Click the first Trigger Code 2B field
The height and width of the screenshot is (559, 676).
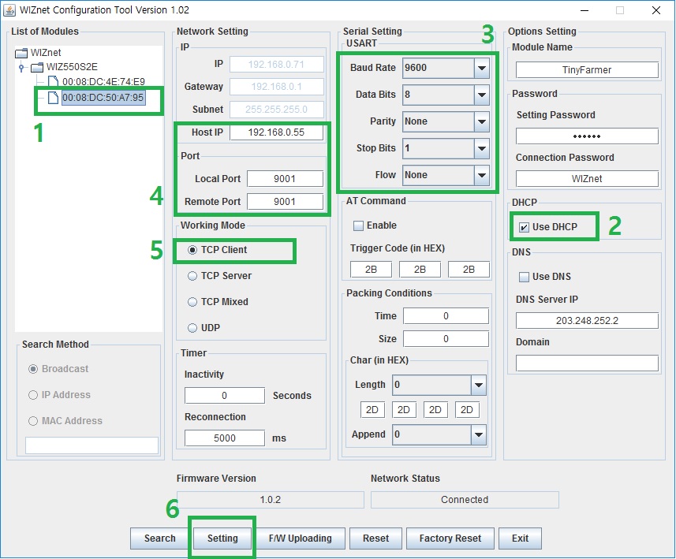pyautogui.click(x=371, y=270)
